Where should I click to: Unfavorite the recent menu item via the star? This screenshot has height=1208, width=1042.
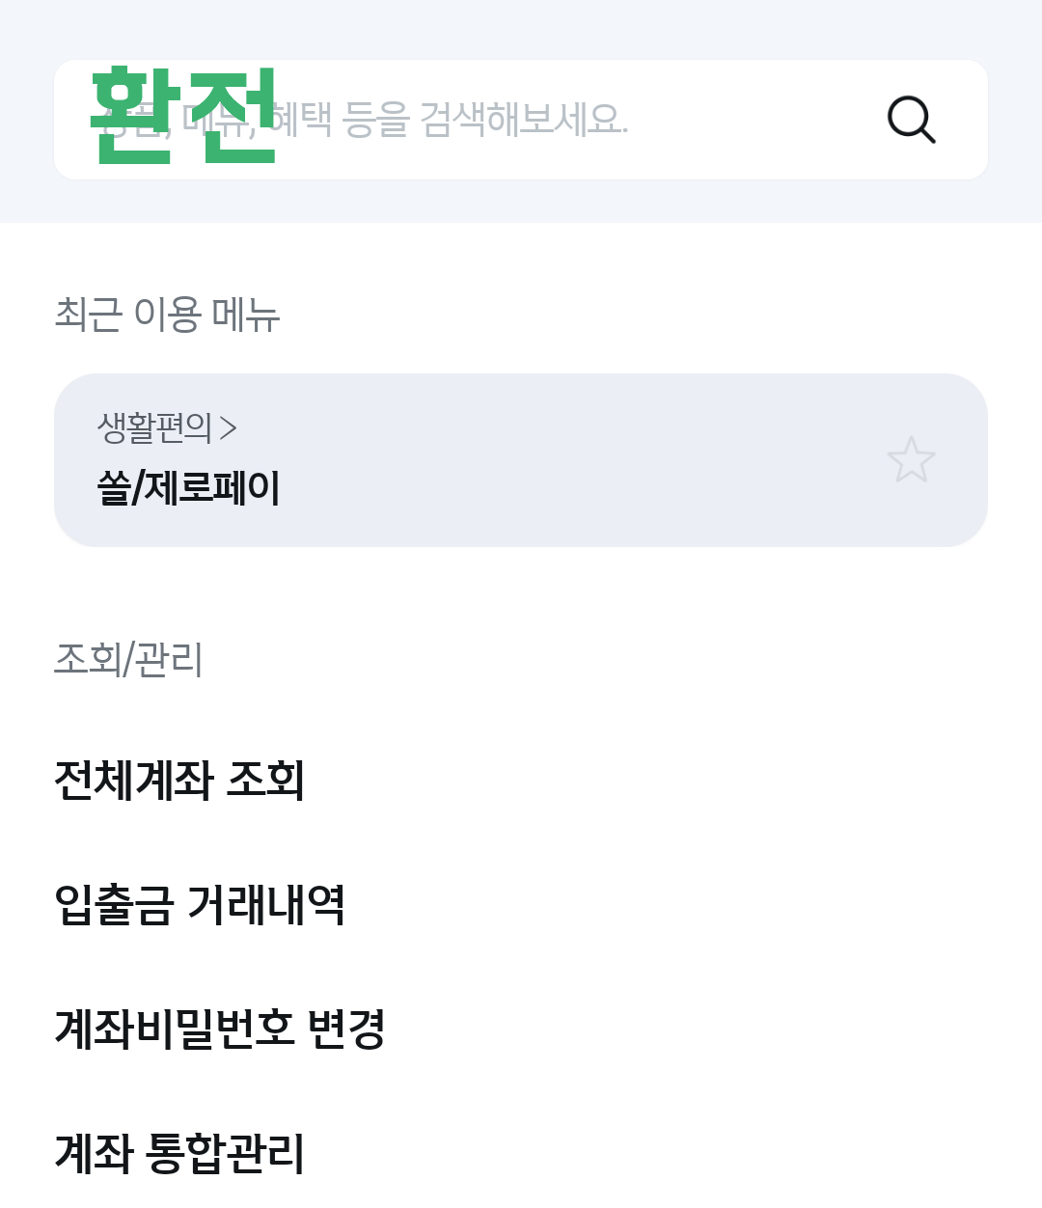[911, 459]
